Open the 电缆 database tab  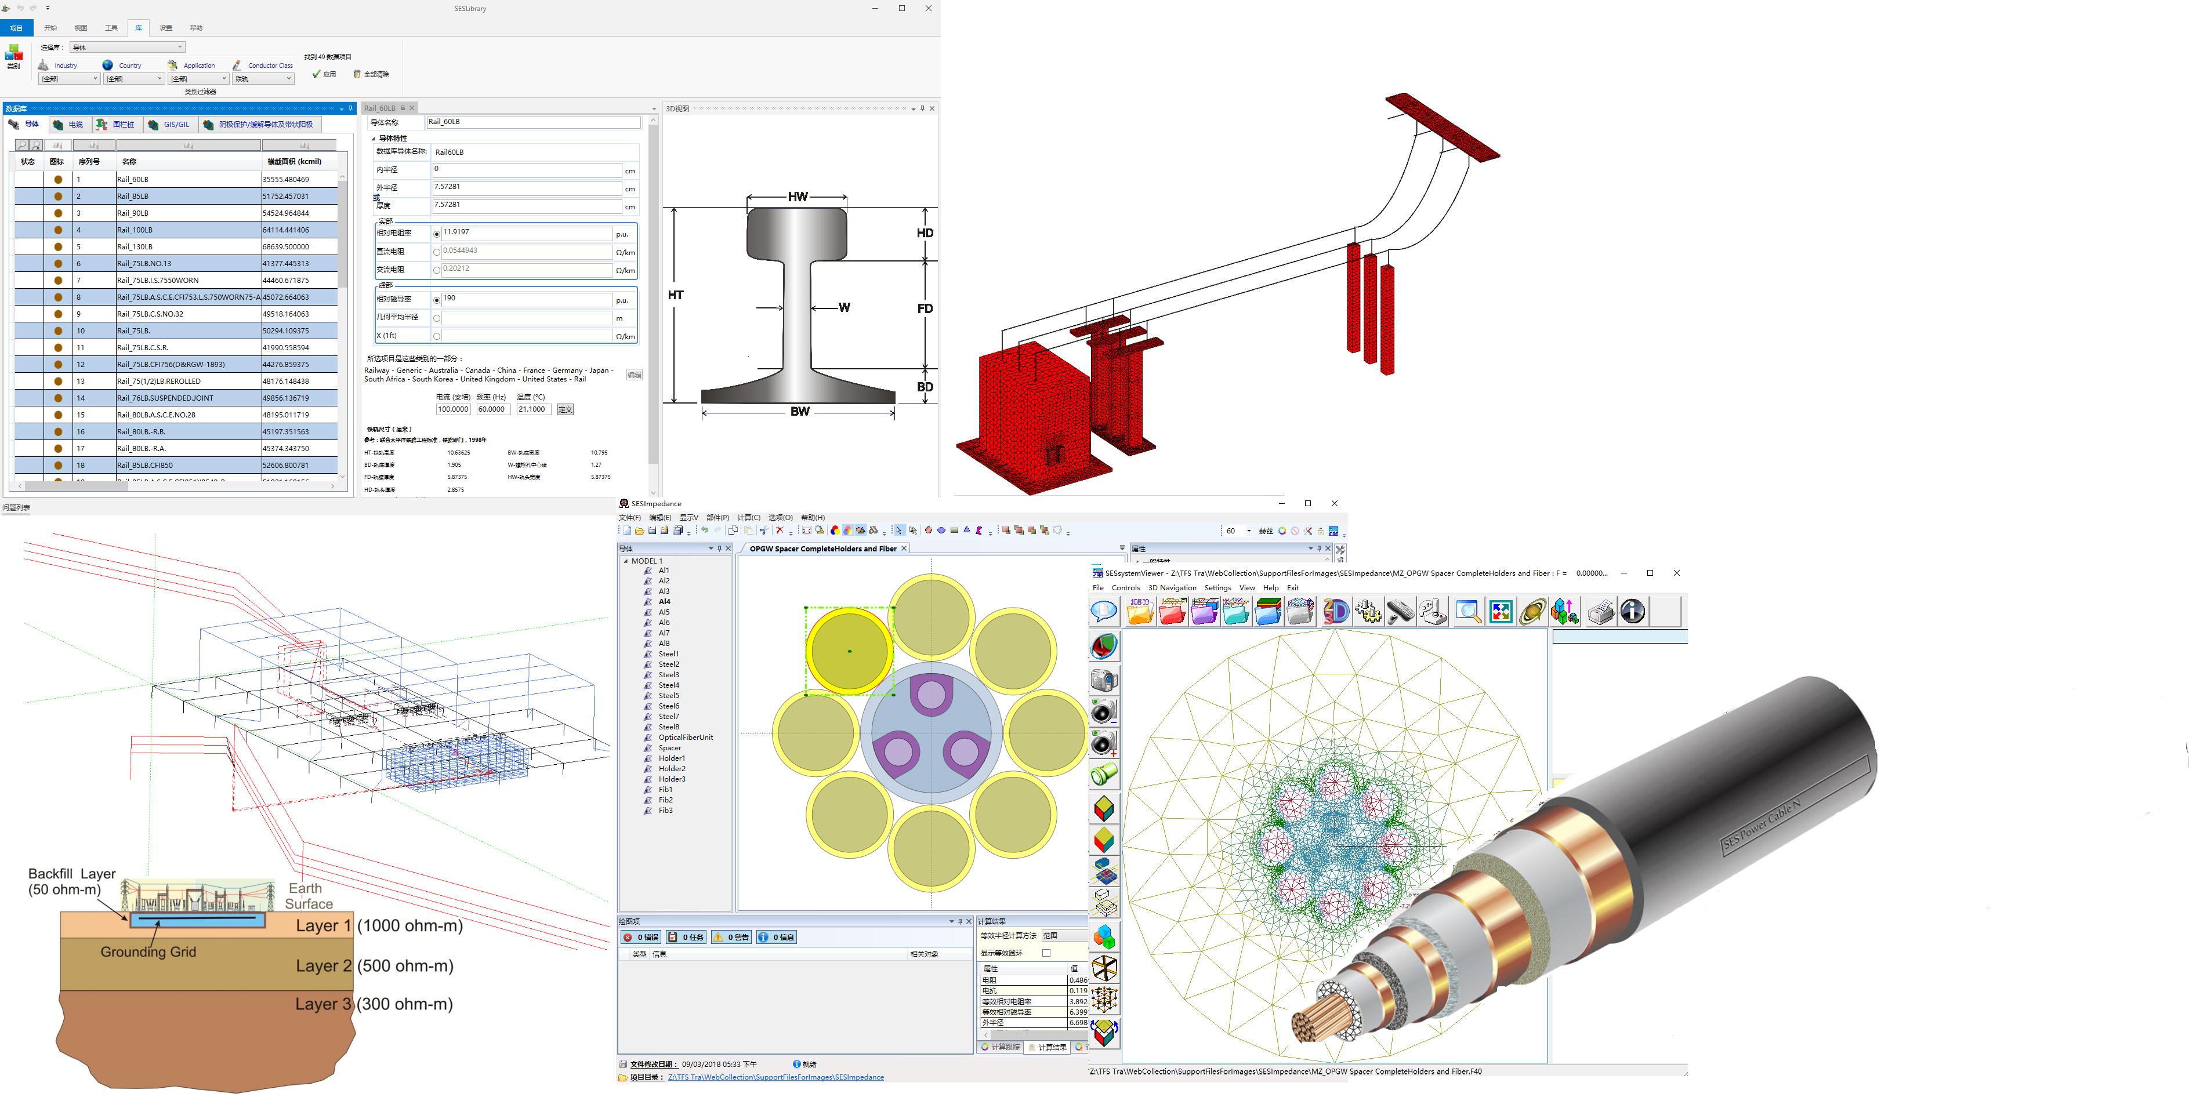click(70, 125)
